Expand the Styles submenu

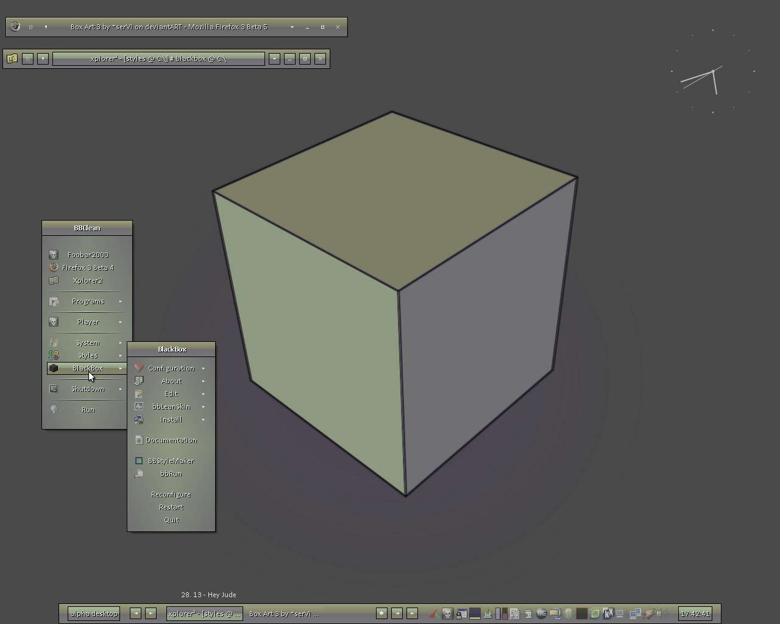pyautogui.click(x=88, y=355)
